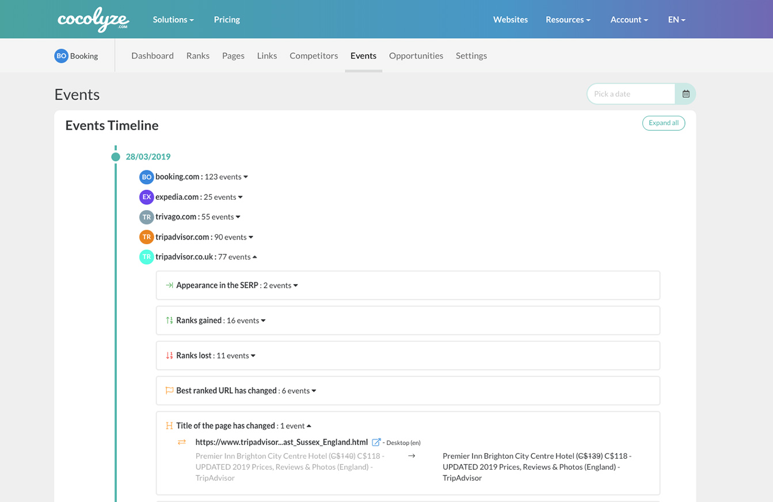Click the BO Booking site avatar
This screenshot has width=773, height=502.
[x=61, y=56]
